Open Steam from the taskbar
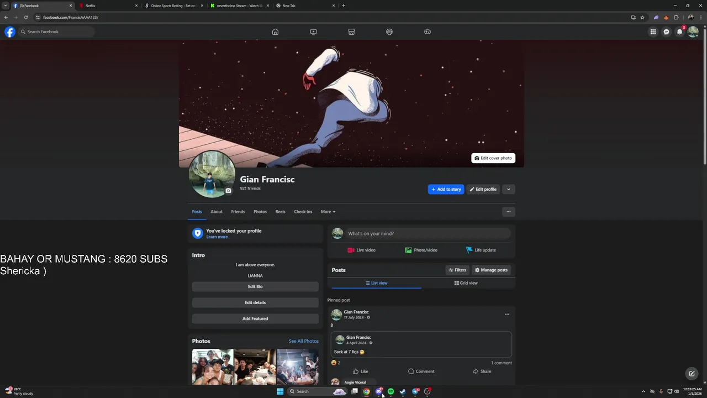The image size is (707, 398). coord(403,391)
